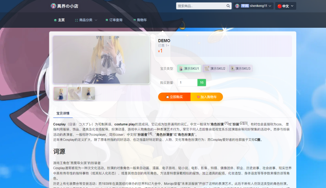The image size is (326, 188).
Task: Click the 演示SKU2 thumbnail icon
Action: click(207, 69)
